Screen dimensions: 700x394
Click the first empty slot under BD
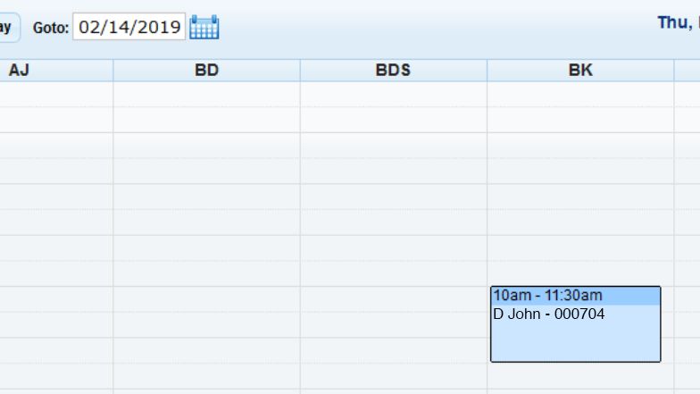(x=206, y=95)
